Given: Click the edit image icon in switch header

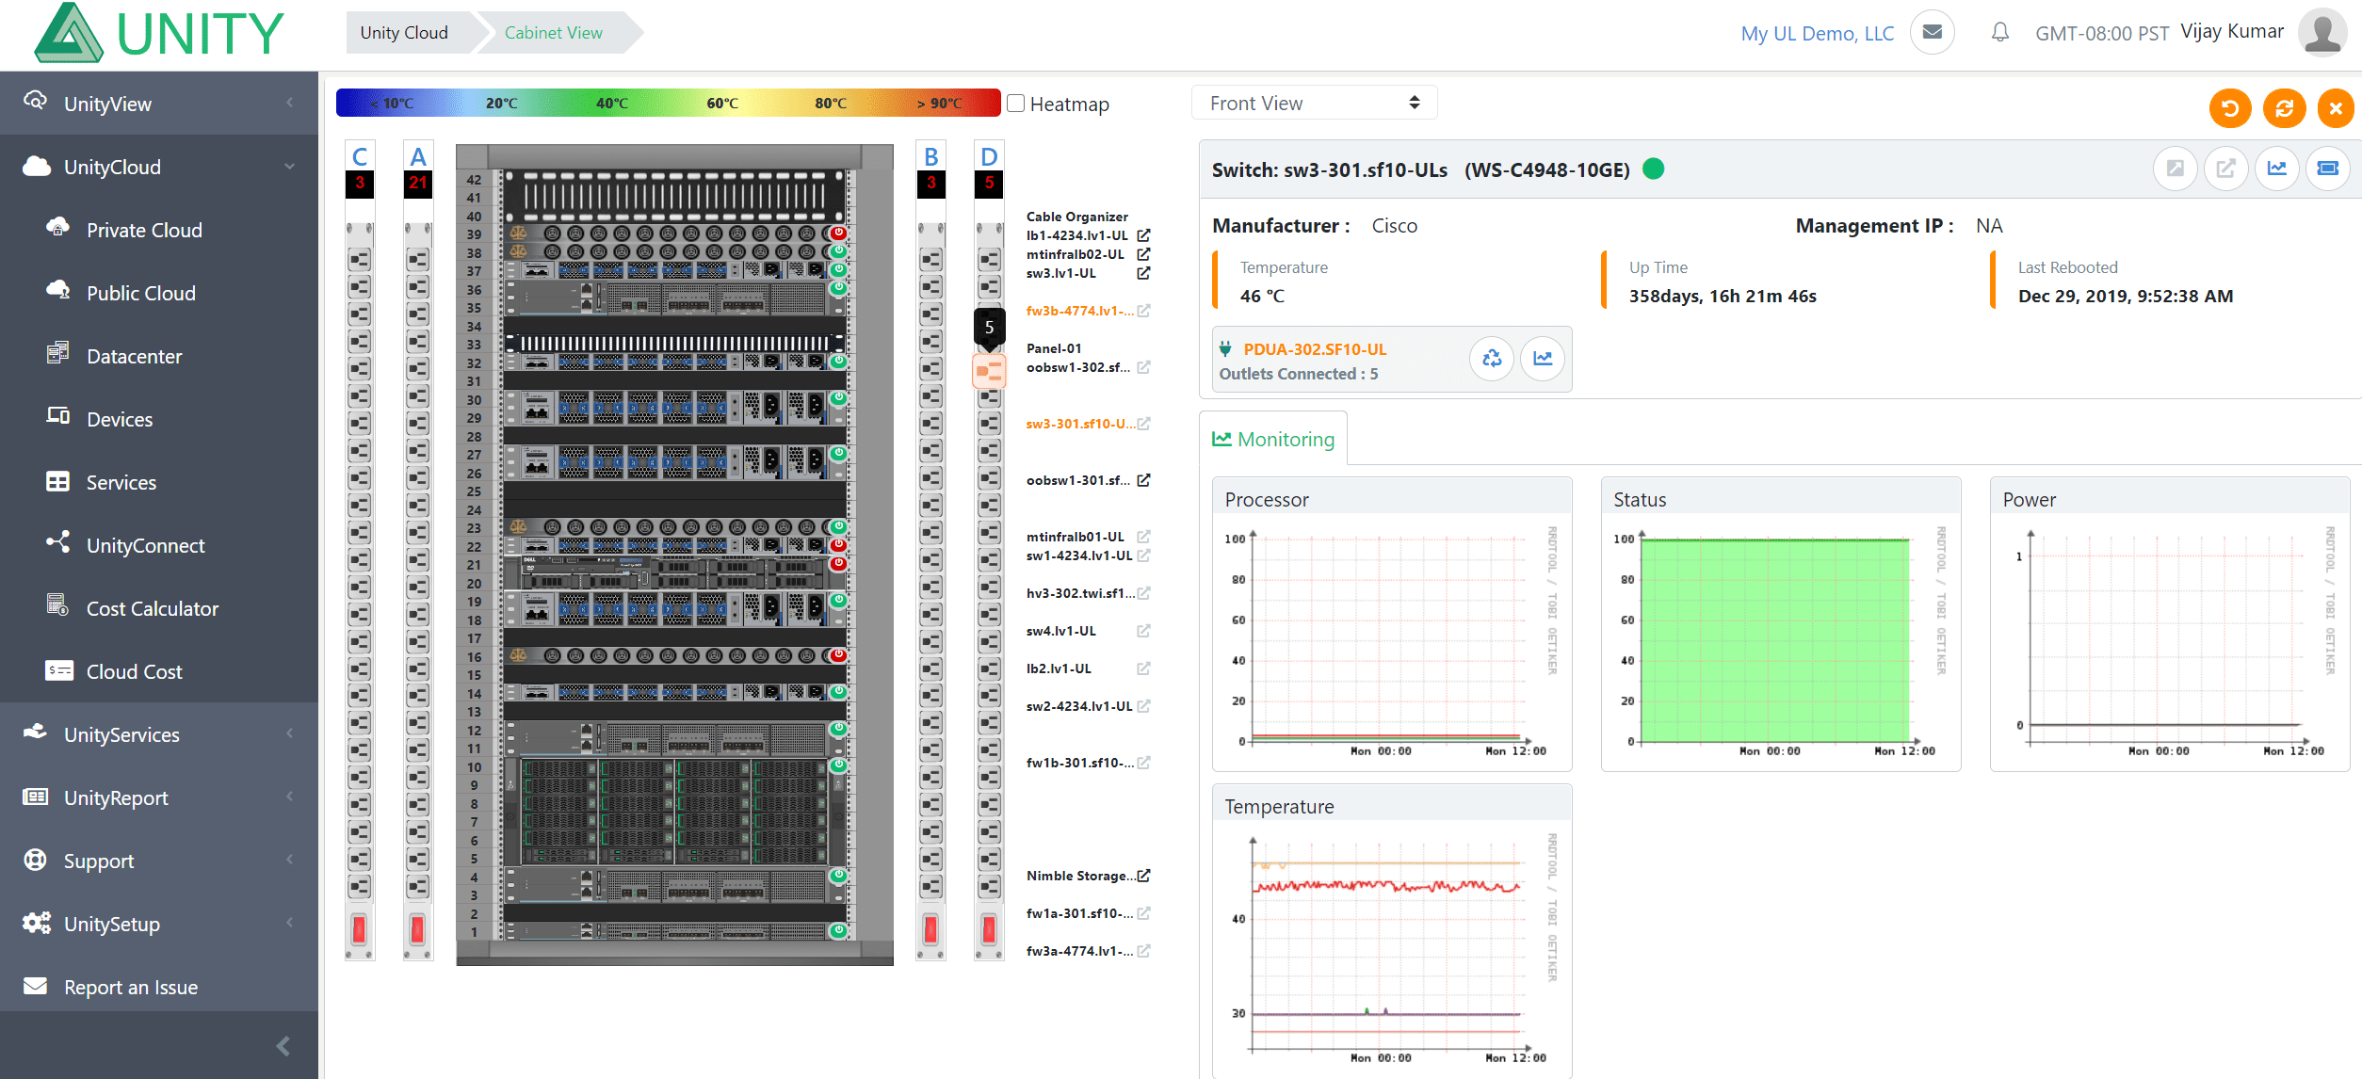Looking at the screenshot, I should [x=2176, y=169].
